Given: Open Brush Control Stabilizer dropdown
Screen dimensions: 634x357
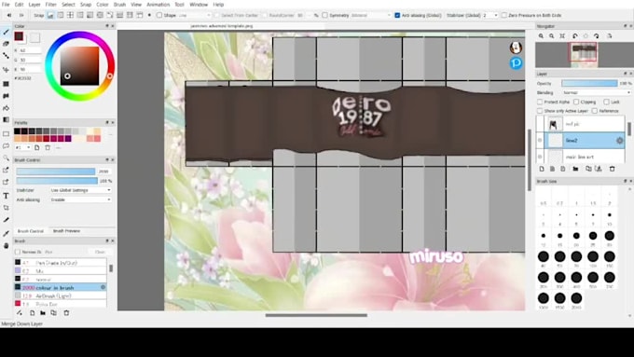Looking at the screenshot, I should (x=80, y=190).
